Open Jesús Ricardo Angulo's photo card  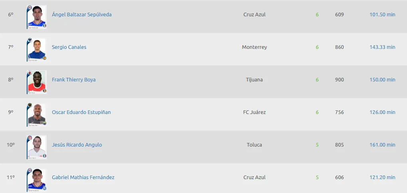tap(37, 147)
